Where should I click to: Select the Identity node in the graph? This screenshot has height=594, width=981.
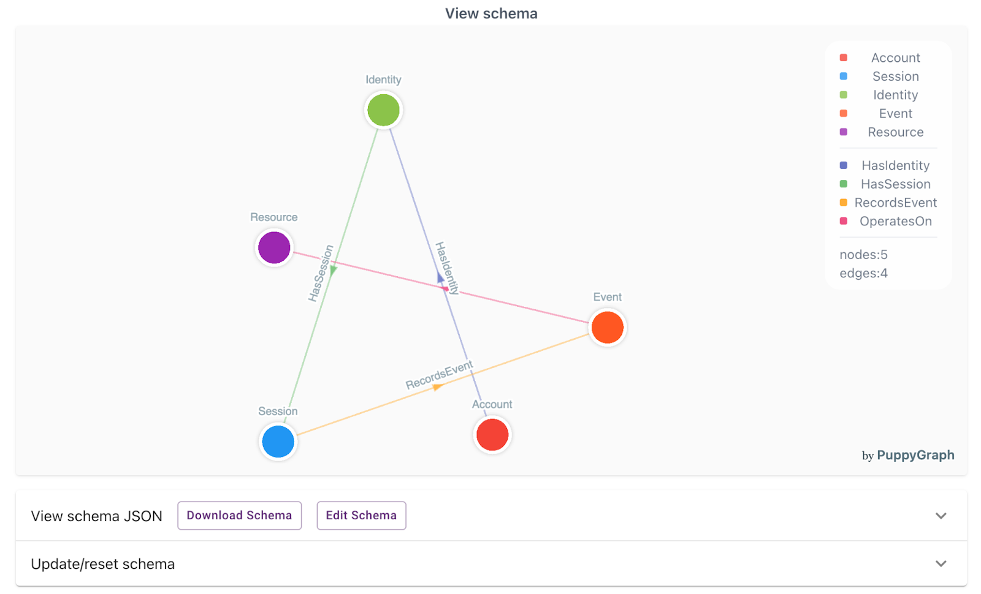(x=383, y=110)
